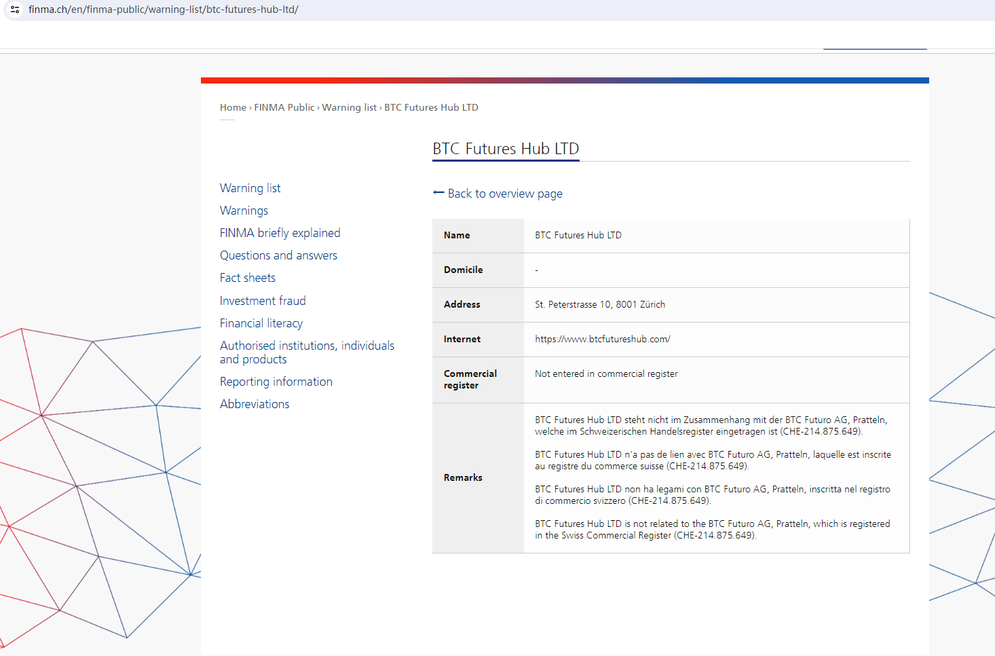Open Fact sheets from sidebar

(247, 278)
